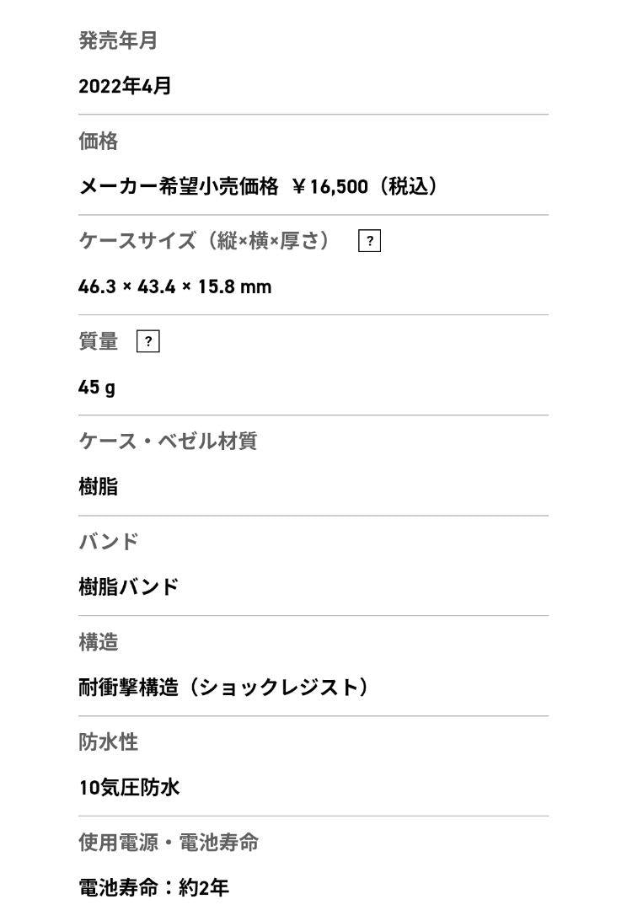This screenshot has height=910, width=627.
Task: Click the 防水性 heading
Action: click(109, 742)
